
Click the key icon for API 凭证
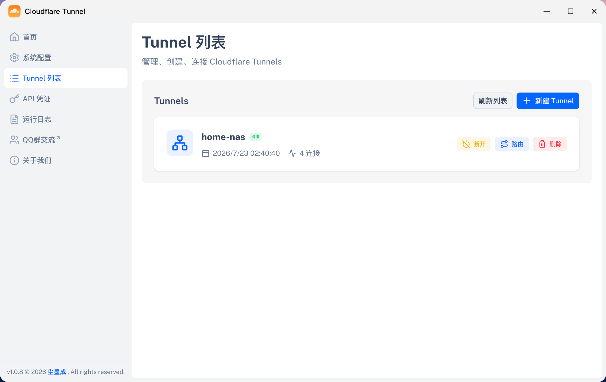pos(14,99)
